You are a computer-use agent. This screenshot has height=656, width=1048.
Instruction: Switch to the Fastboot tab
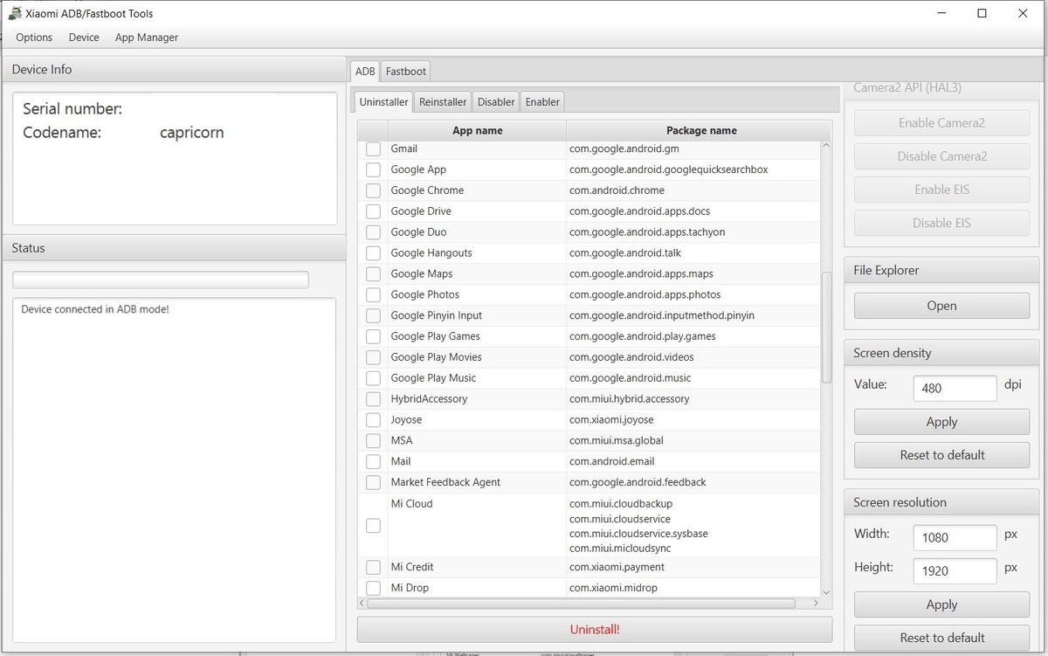pos(406,72)
